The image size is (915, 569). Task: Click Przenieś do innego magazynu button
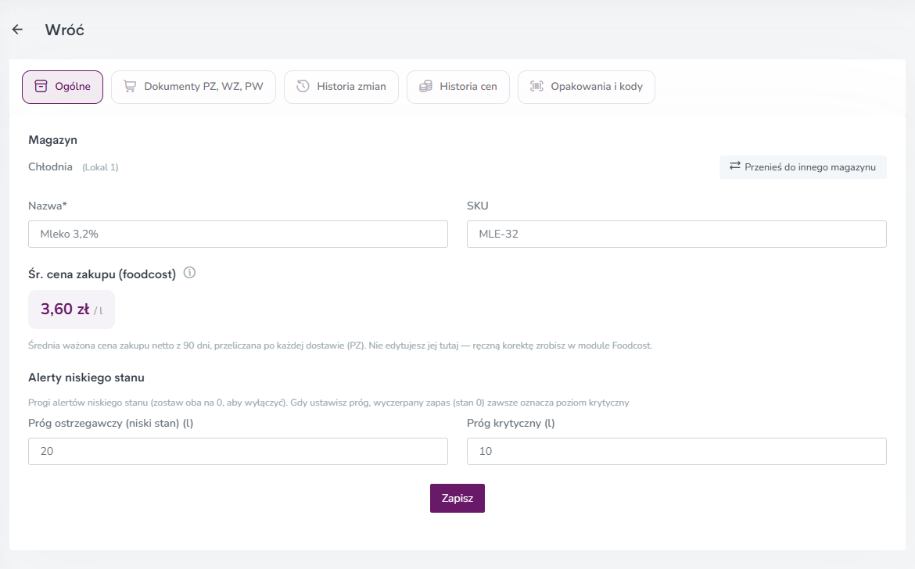click(803, 167)
